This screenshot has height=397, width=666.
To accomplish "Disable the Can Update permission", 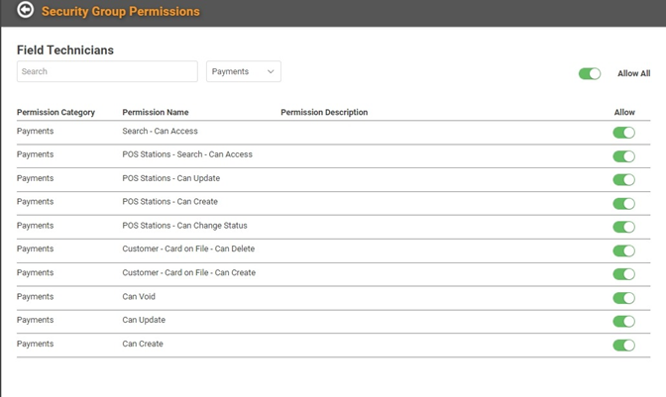I will 624,322.
